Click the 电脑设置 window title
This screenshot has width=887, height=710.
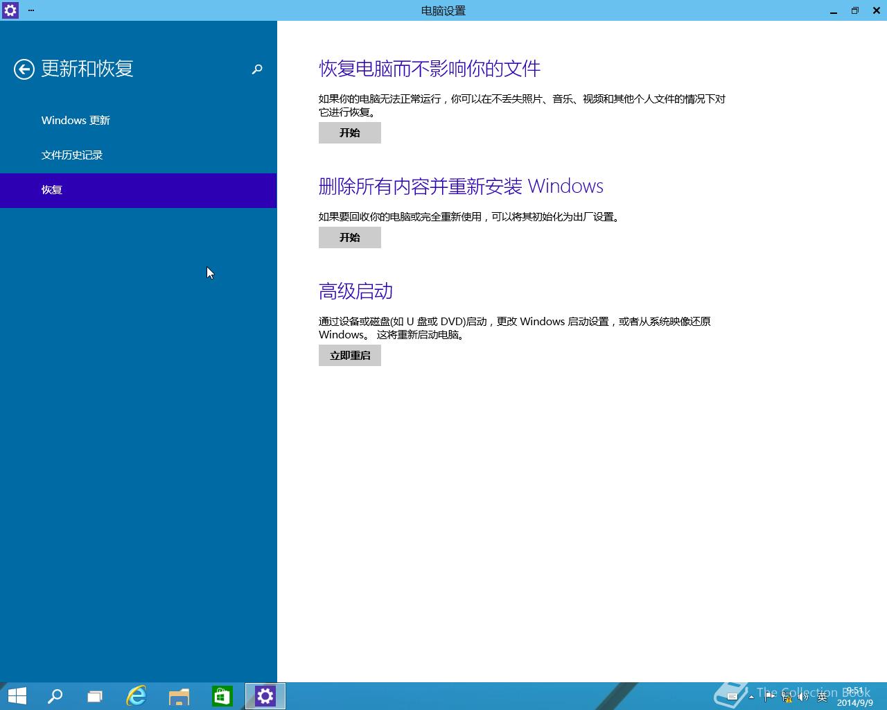443,10
